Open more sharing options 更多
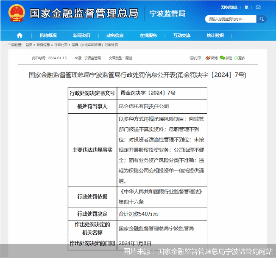 [240, 58]
